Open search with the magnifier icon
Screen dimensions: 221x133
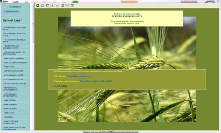pos(52,6)
